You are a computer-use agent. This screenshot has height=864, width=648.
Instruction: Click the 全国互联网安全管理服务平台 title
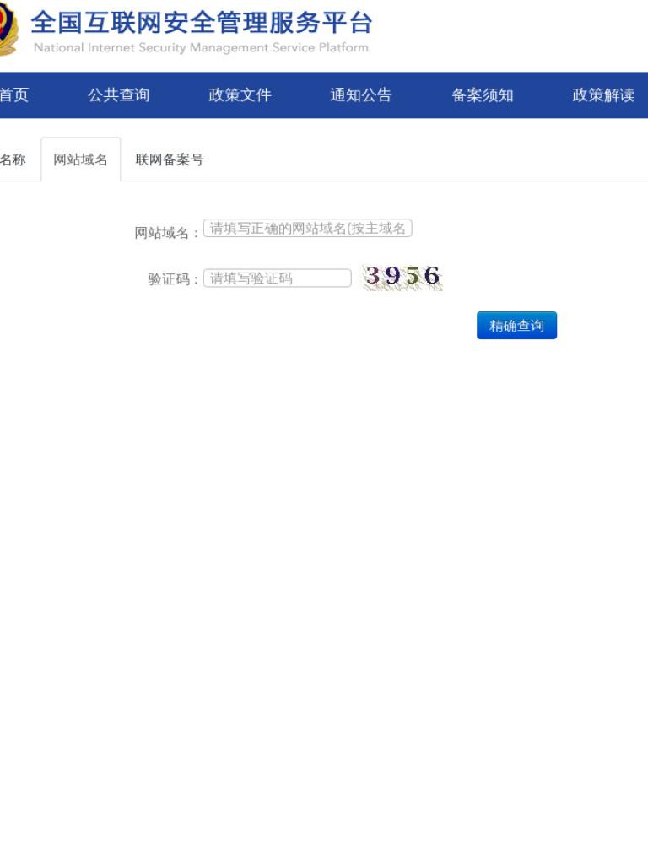click(x=202, y=23)
